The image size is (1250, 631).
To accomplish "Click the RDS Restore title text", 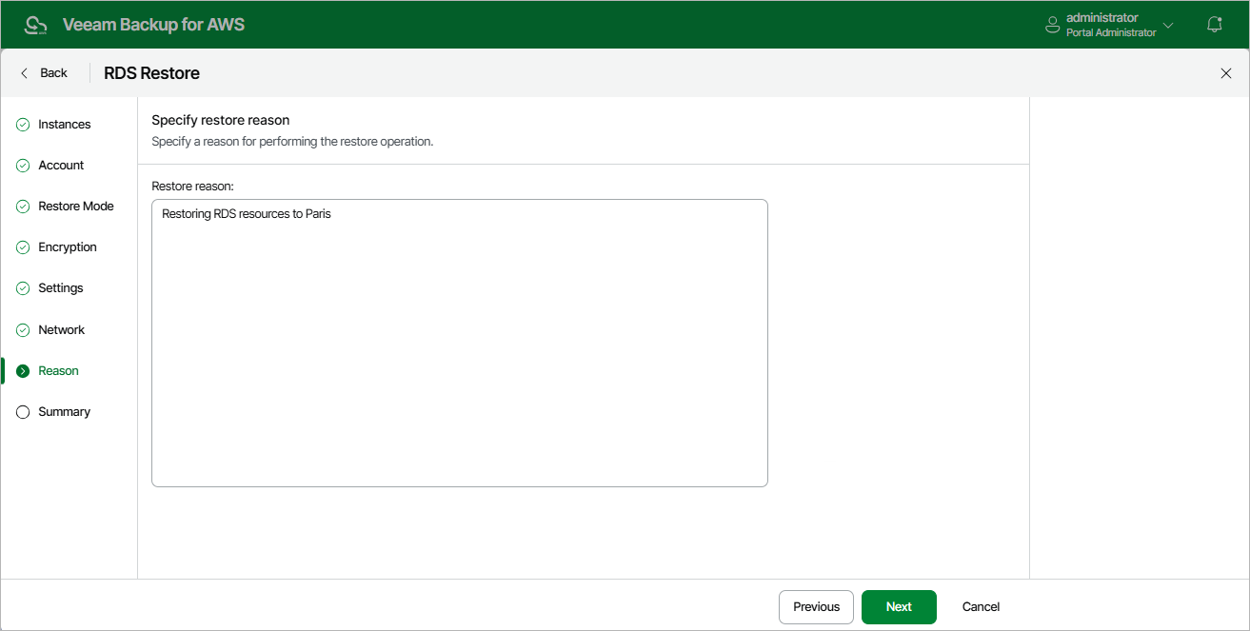I will pyautogui.click(x=151, y=73).
